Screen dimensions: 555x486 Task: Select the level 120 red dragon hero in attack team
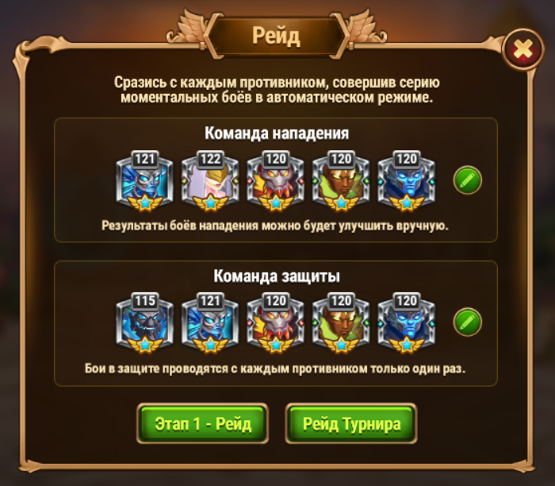275,181
